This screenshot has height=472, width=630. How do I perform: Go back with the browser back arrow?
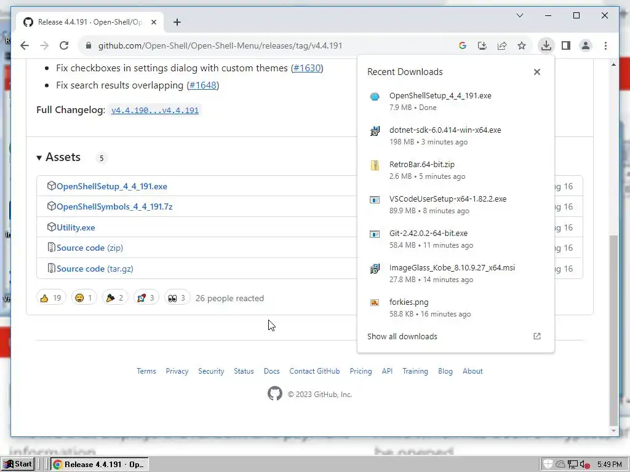(x=25, y=45)
